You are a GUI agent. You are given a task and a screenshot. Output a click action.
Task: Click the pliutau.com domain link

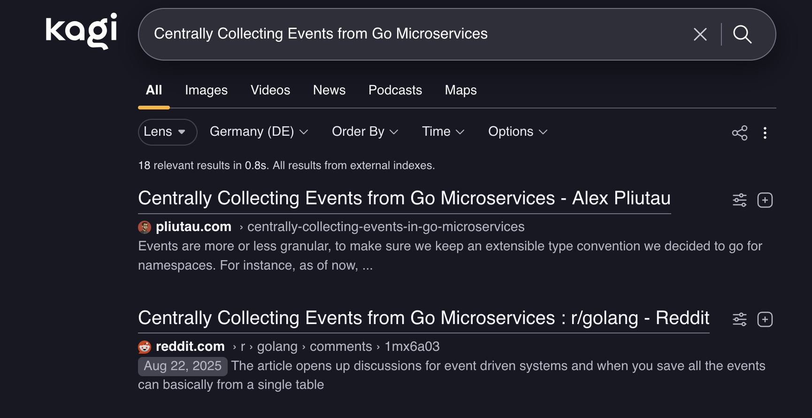193,227
